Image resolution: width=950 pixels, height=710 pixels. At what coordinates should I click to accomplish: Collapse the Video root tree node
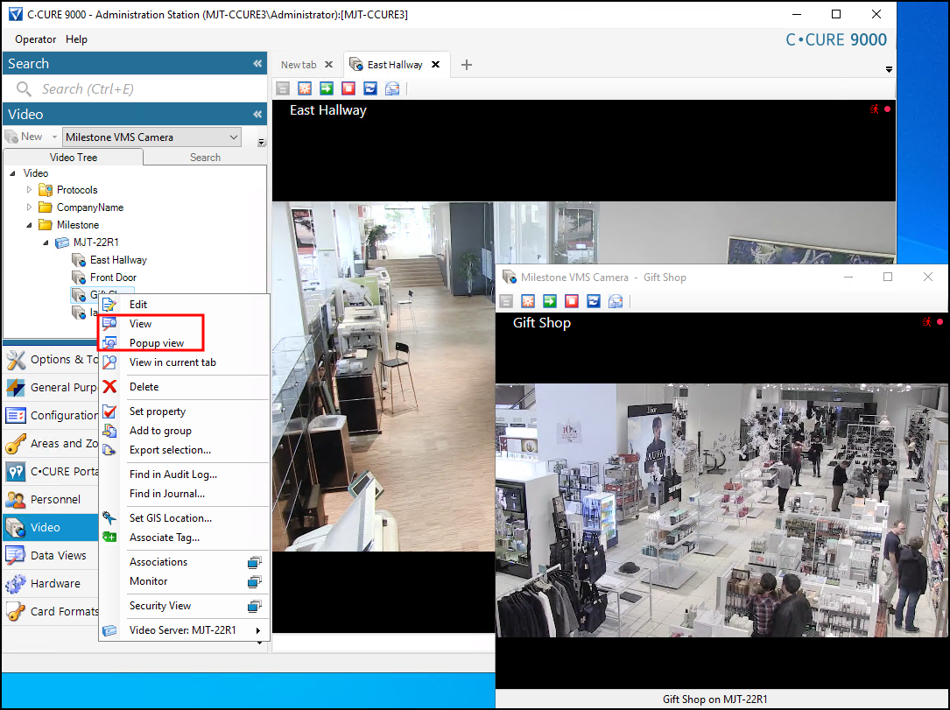click(13, 173)
